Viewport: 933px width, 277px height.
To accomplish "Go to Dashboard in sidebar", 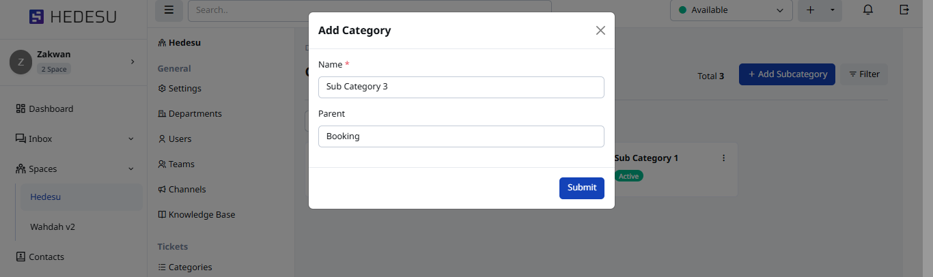I will pos(51,109).
